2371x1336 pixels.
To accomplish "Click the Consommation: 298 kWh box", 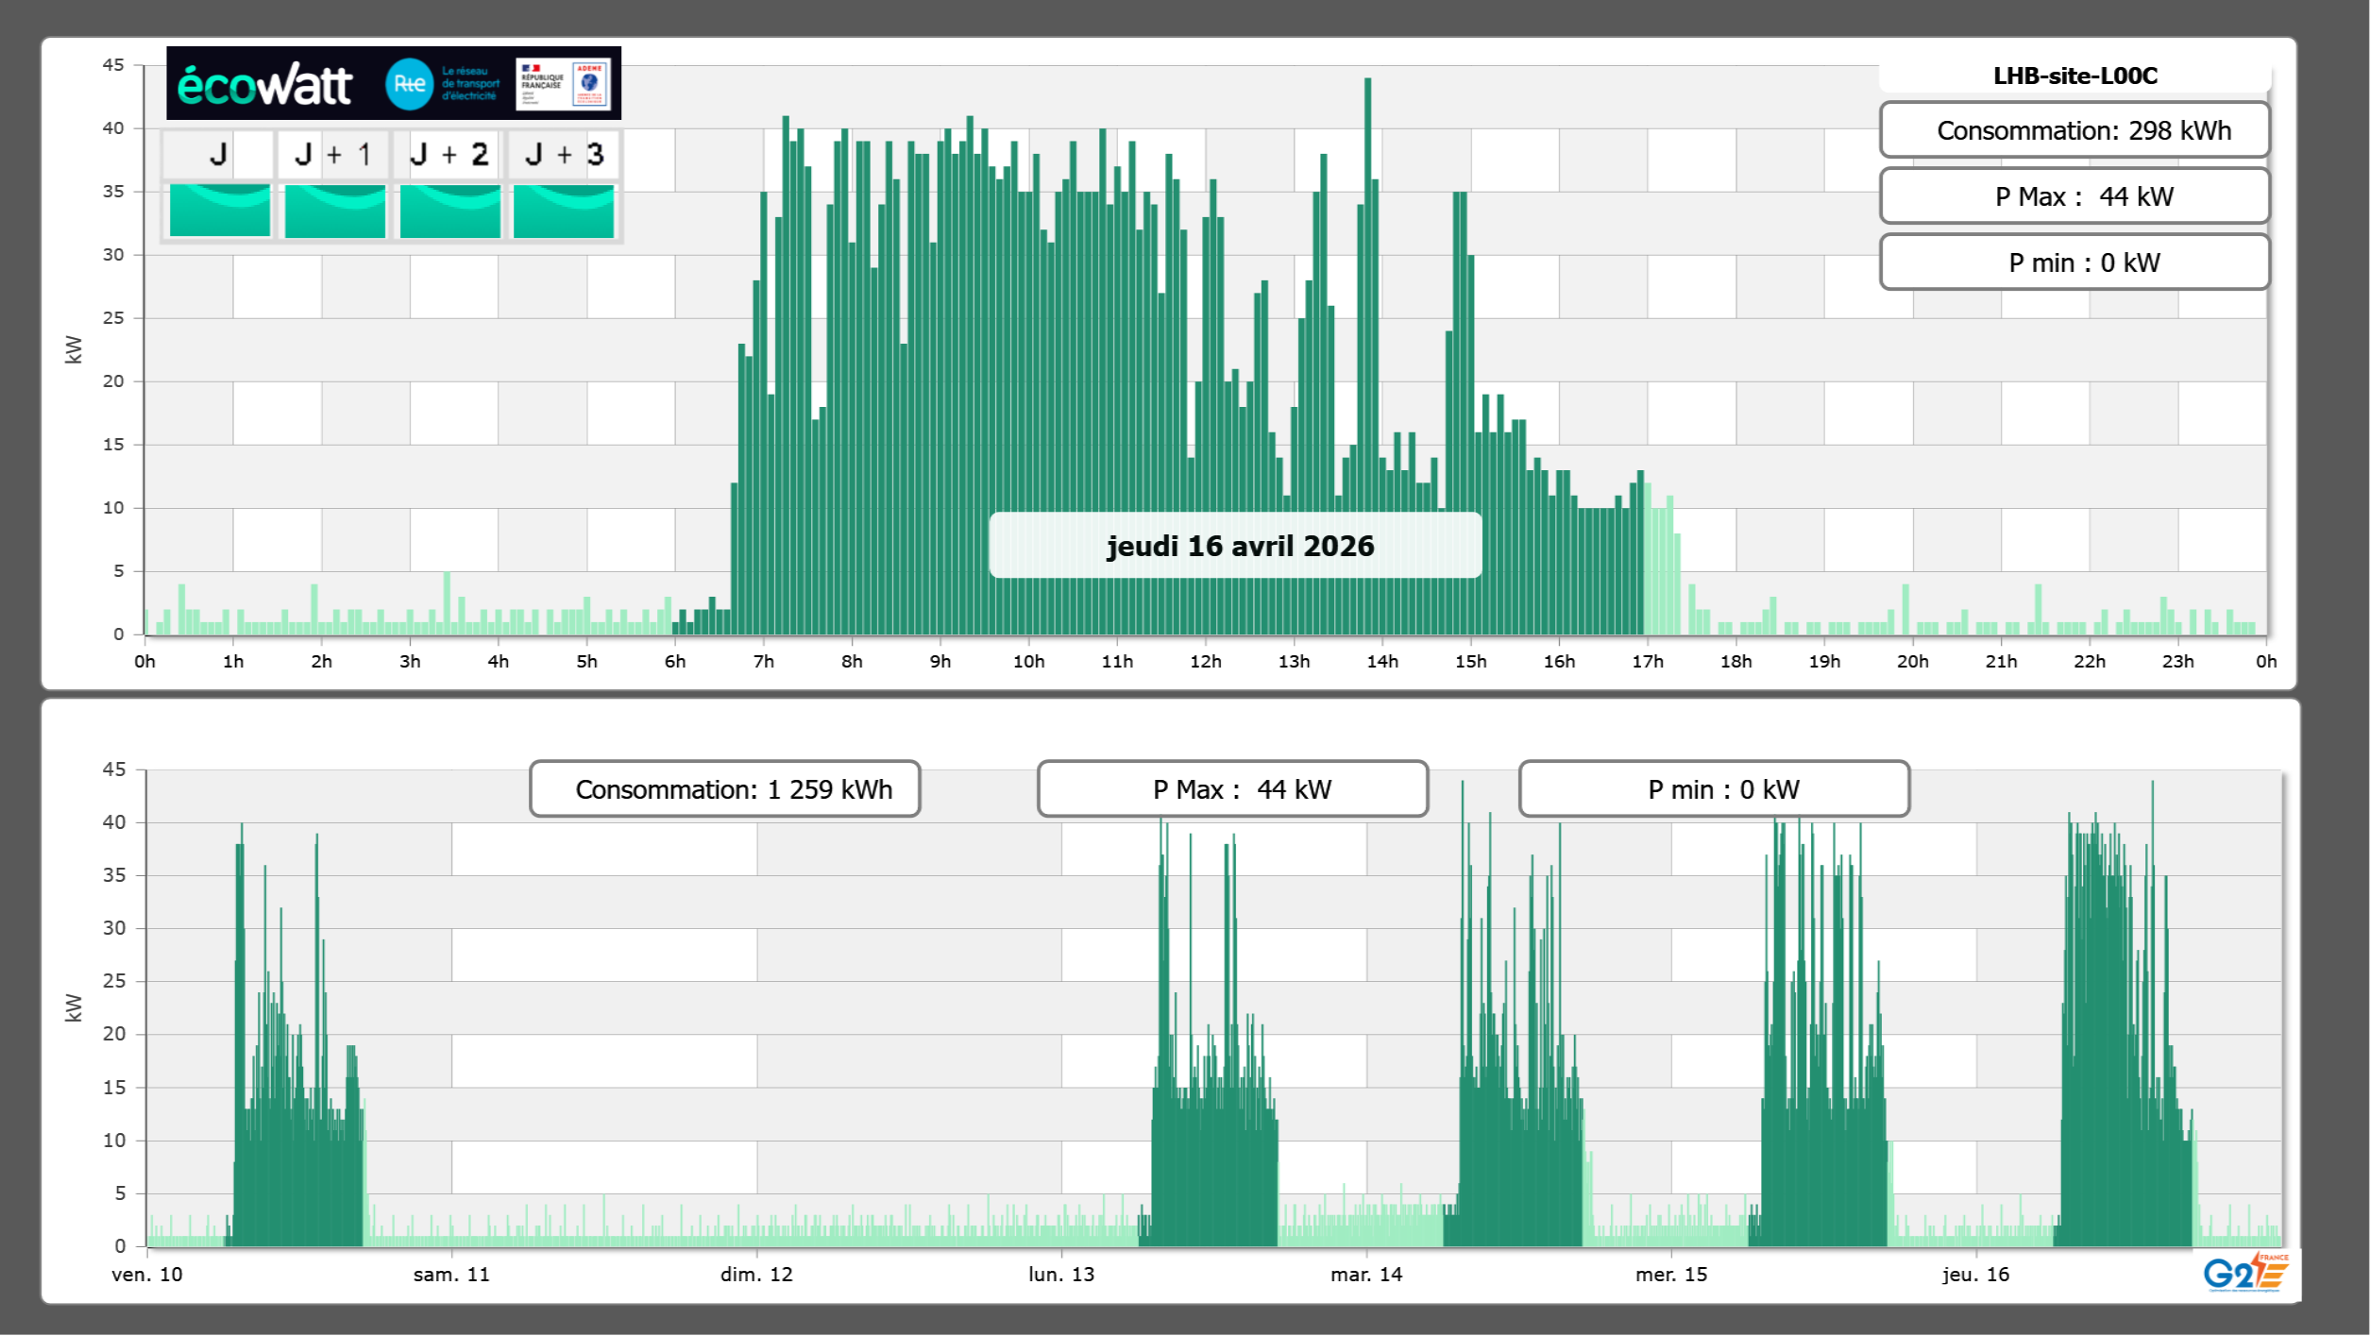I will [2075, 130].
